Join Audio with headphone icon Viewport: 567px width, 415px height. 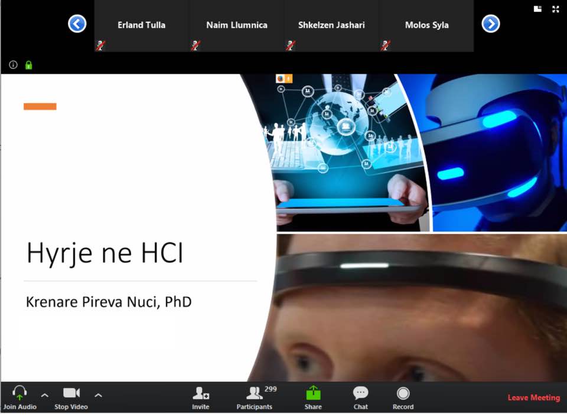[20, 397]
